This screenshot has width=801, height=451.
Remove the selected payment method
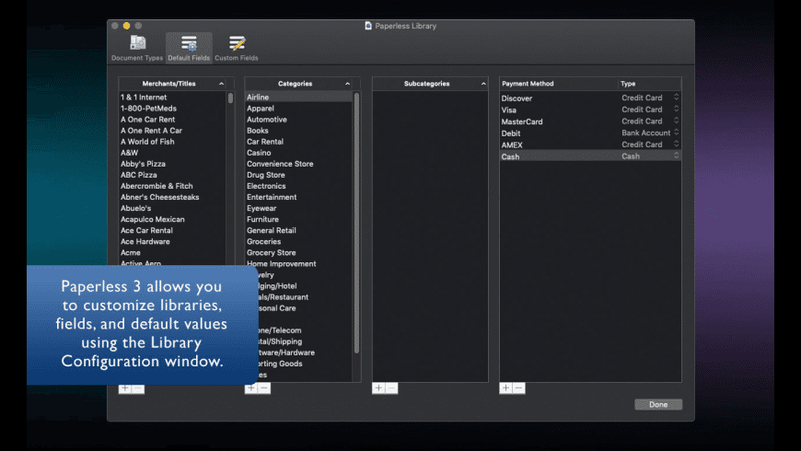click(x=518, y=388)
